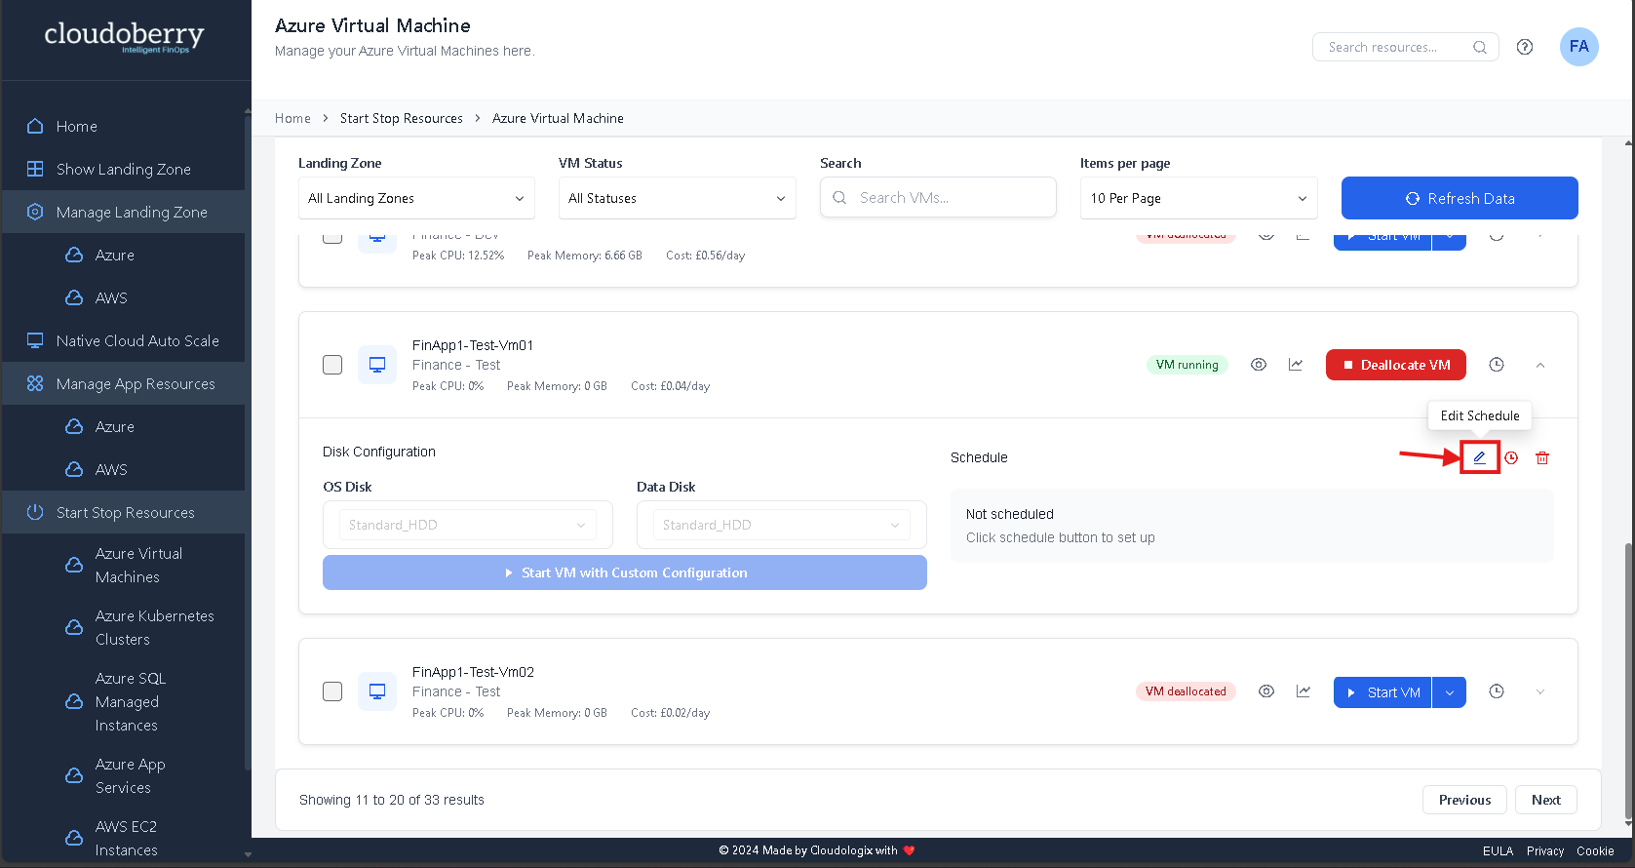The height and width of the screenshot is (868, 1635).
Task: Click the help question mark icon
Action: pyautogui.click(x=1525, y=47)
